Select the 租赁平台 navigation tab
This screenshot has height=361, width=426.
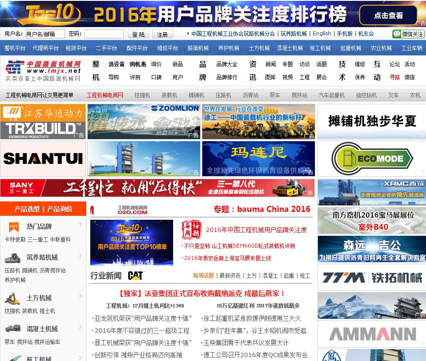pos(76,48)
